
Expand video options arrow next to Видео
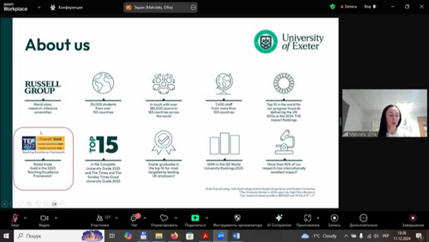coord(56,218)
